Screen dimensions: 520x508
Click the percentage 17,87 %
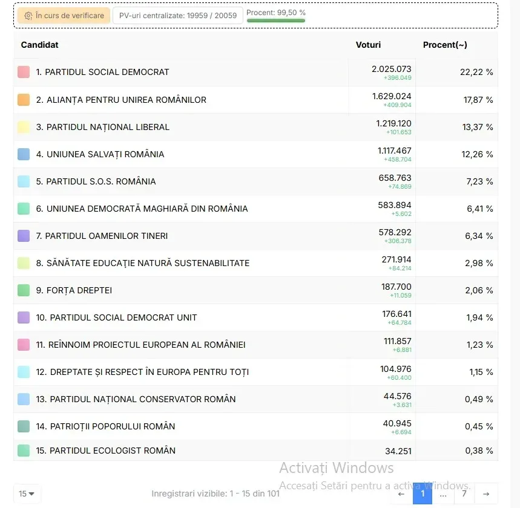tap(478, 100)
